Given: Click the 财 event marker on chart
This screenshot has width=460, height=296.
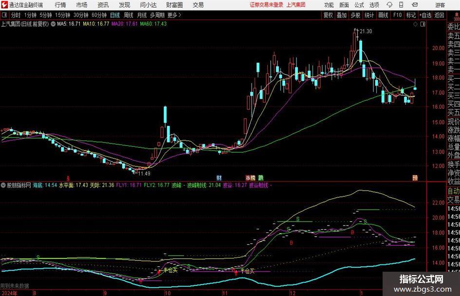Looking at the screenshot, I should click(219, 177).
